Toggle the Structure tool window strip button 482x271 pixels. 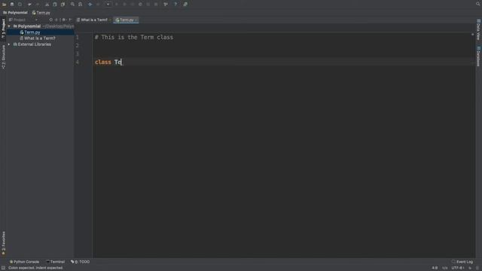click(x=3, y=57)
